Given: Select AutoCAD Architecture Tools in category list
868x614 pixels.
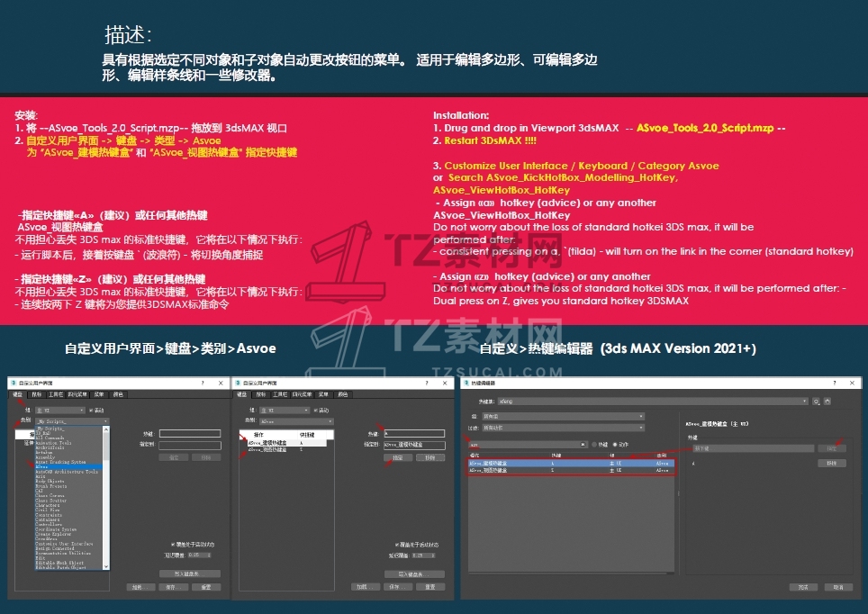Looking at the screenshot, I should pyautogui.click(x=68, y=472).
